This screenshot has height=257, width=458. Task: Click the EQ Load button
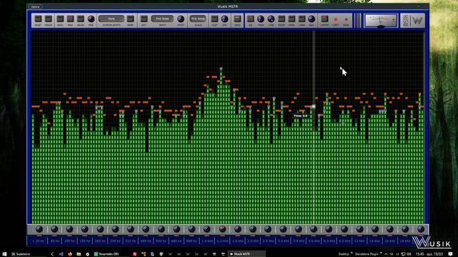point(302,19)
